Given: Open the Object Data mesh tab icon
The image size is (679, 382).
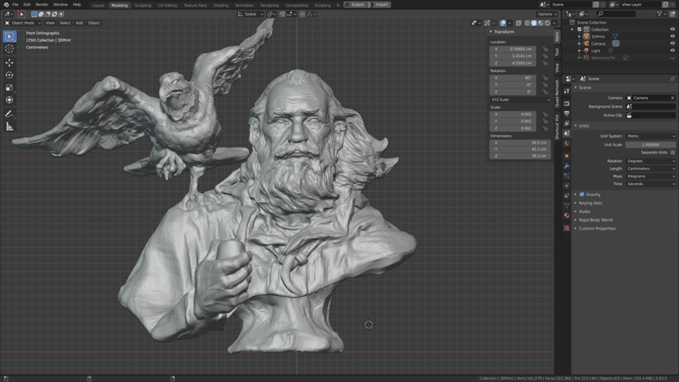Looking at the screenshot, I should pyautogui.click(x=567, y=205).
